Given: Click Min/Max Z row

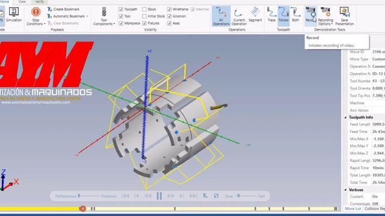Looking at the screenshot, I should click(366, 154).
